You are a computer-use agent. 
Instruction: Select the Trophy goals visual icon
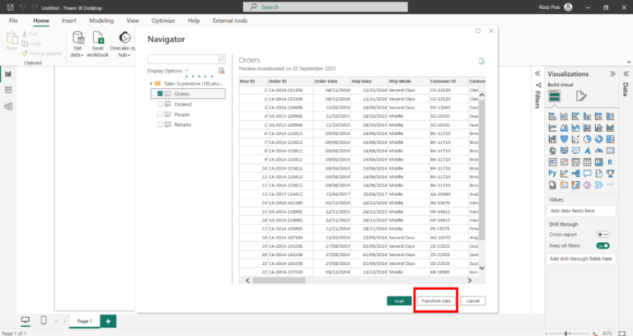point(610,174)
